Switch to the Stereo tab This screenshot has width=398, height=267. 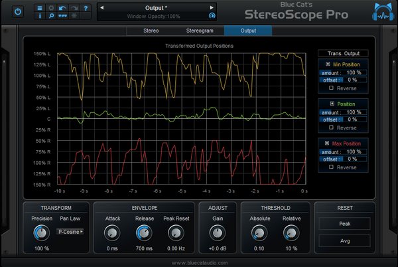[x=151, y=31]
